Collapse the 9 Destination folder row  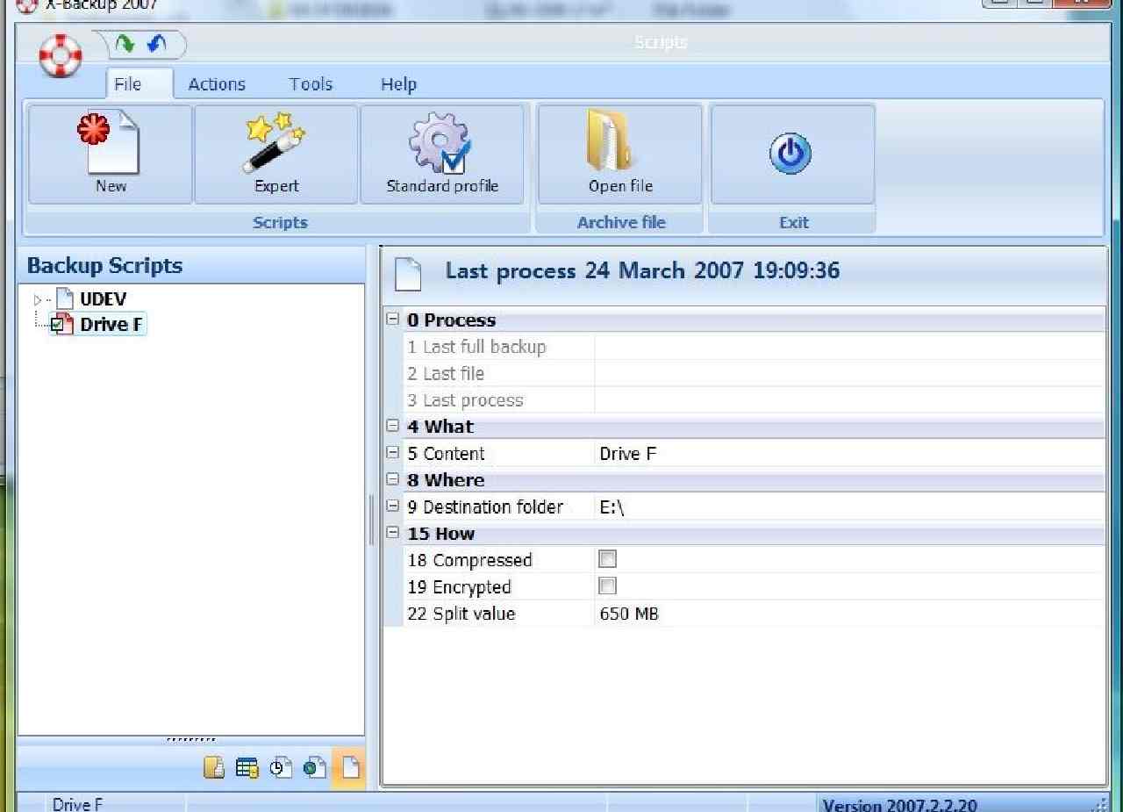(393, 507)
